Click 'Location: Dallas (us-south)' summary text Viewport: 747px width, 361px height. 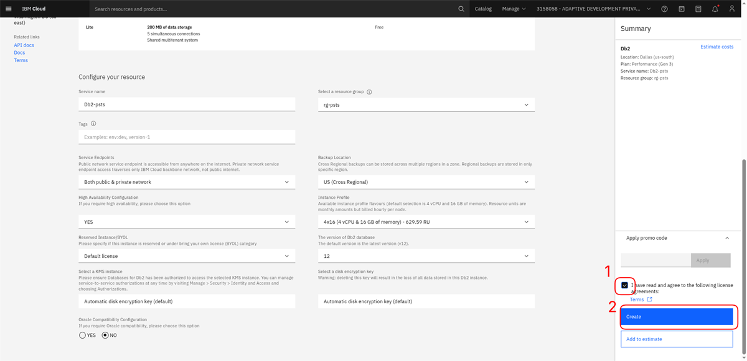pos(647,57)
